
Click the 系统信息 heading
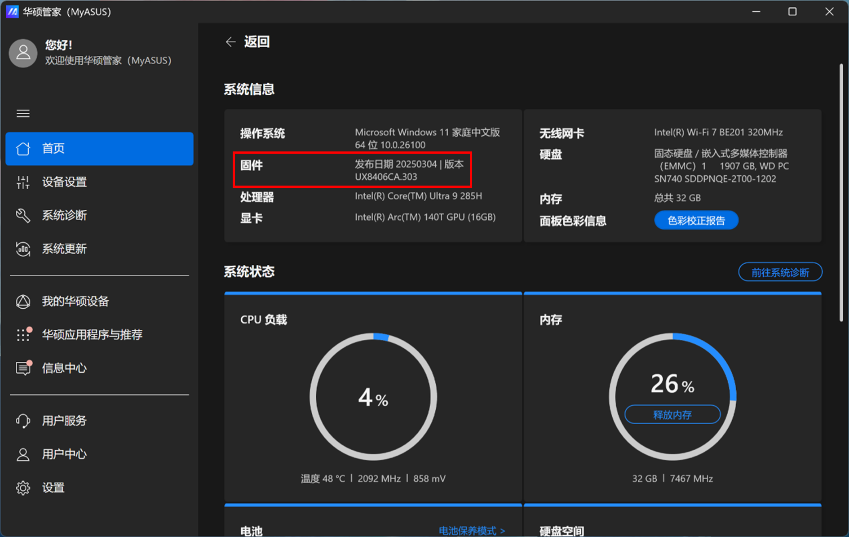coord(249,89)
